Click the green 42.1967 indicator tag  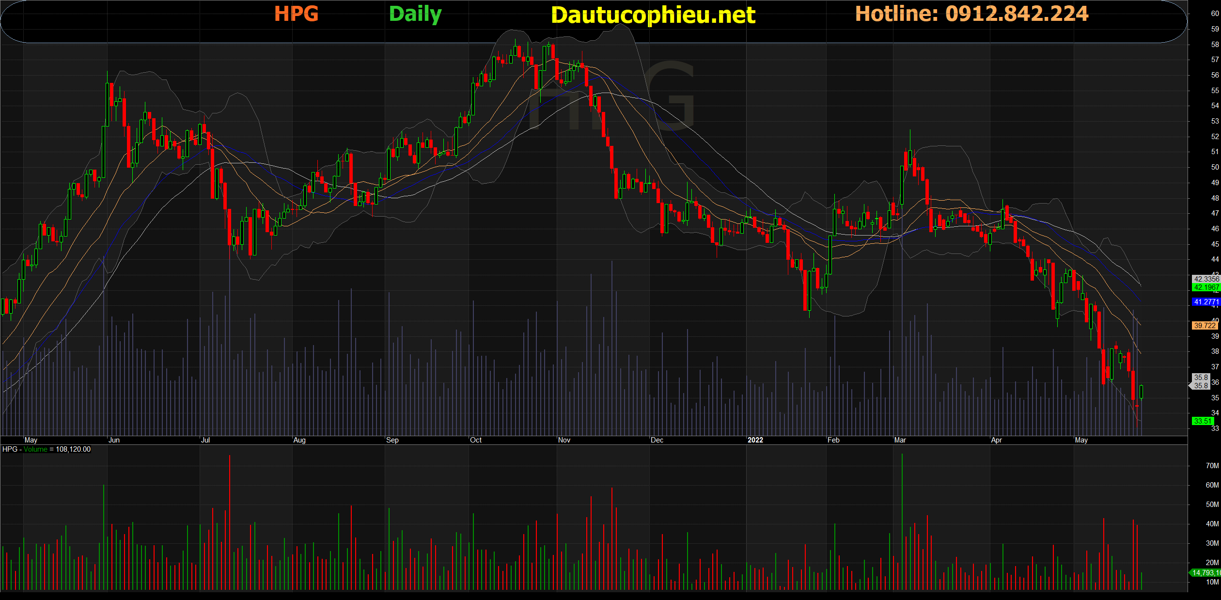(x=1205, y=287)
